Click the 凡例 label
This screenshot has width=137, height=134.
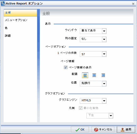pos(72,108)
